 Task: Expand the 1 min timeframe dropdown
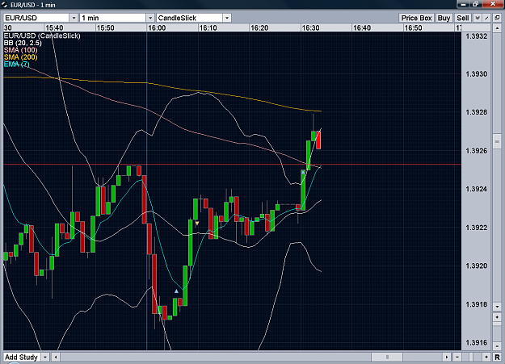click(150, 18)
